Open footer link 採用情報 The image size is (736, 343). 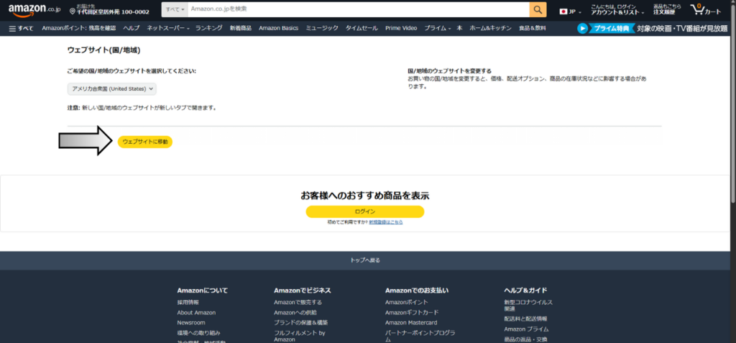pos(188,302)
